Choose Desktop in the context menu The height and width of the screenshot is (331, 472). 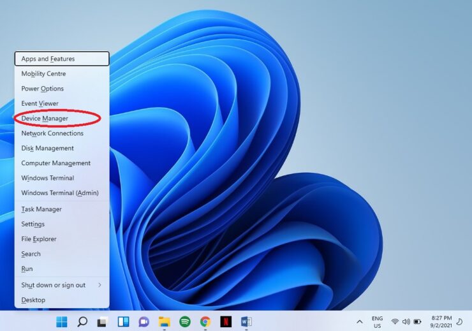coord(62,300)
